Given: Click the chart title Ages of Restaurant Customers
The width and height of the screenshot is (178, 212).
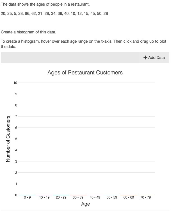Looking at the screenshot, I should [x=85, y=72].
